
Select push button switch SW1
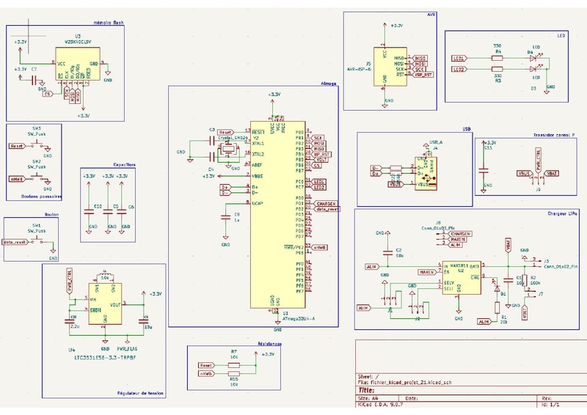(36, 240)
